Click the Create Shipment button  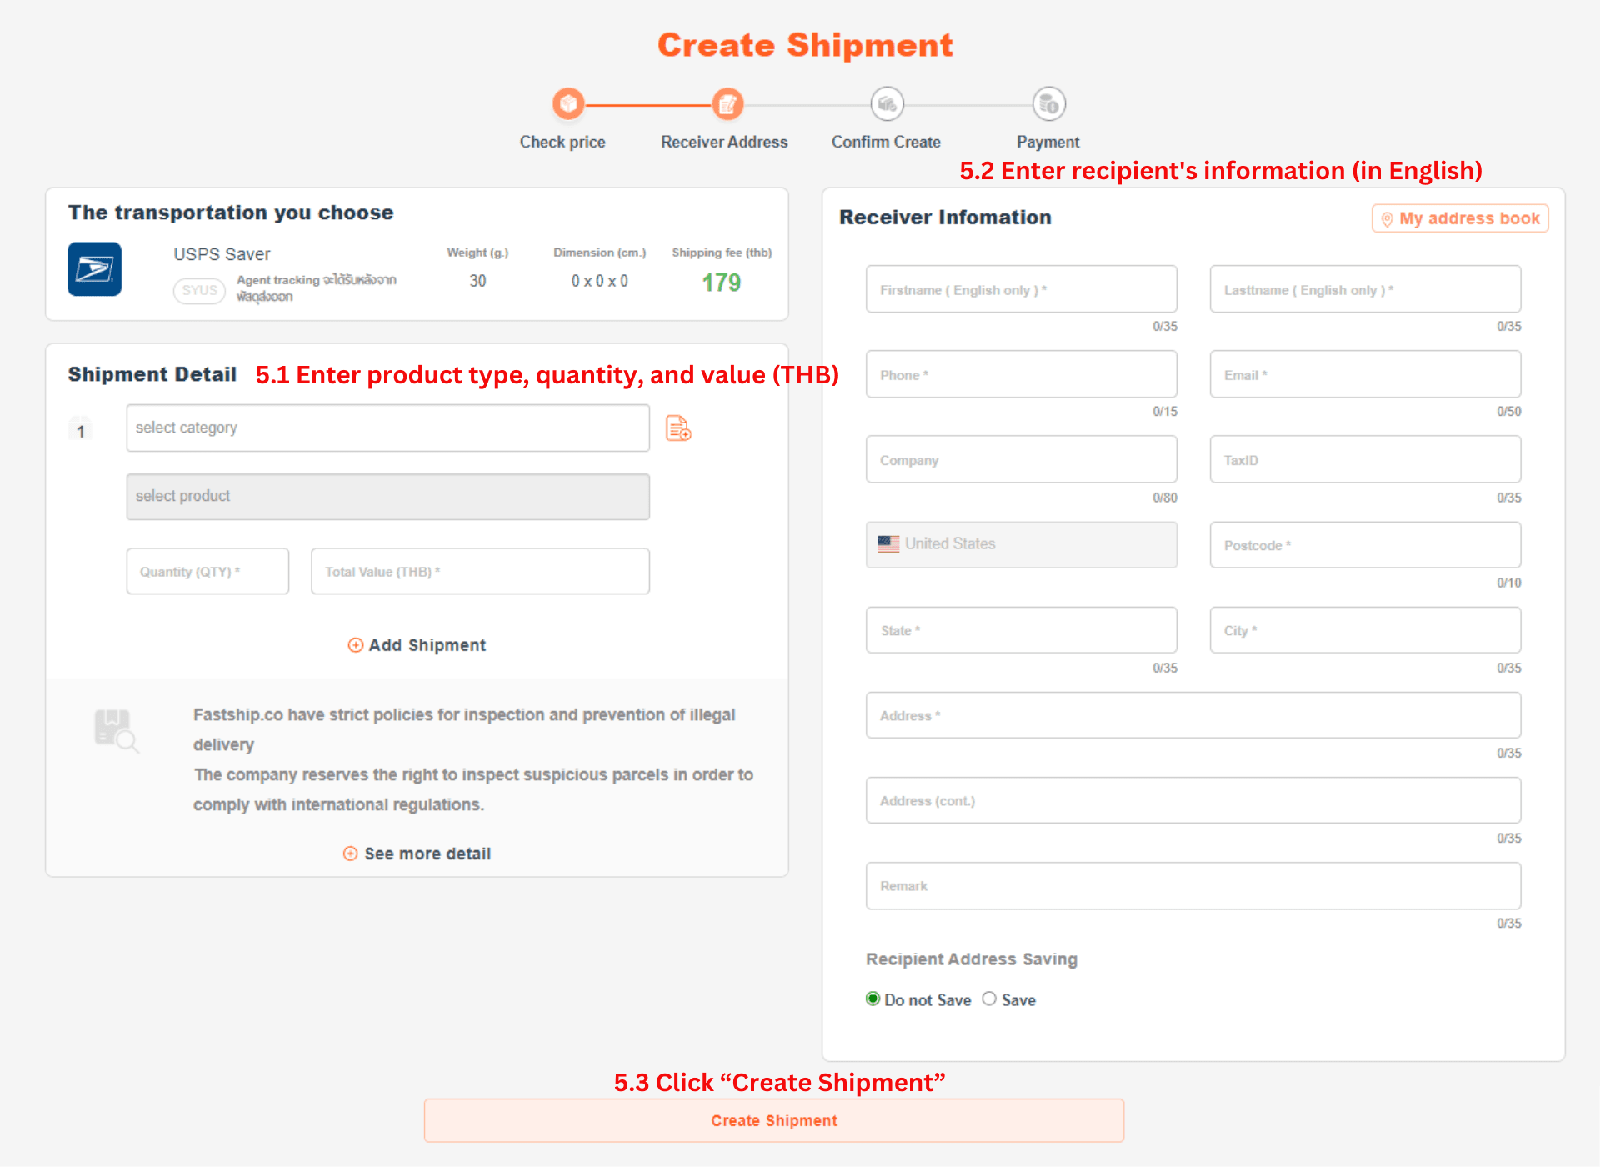[774, 1121]
